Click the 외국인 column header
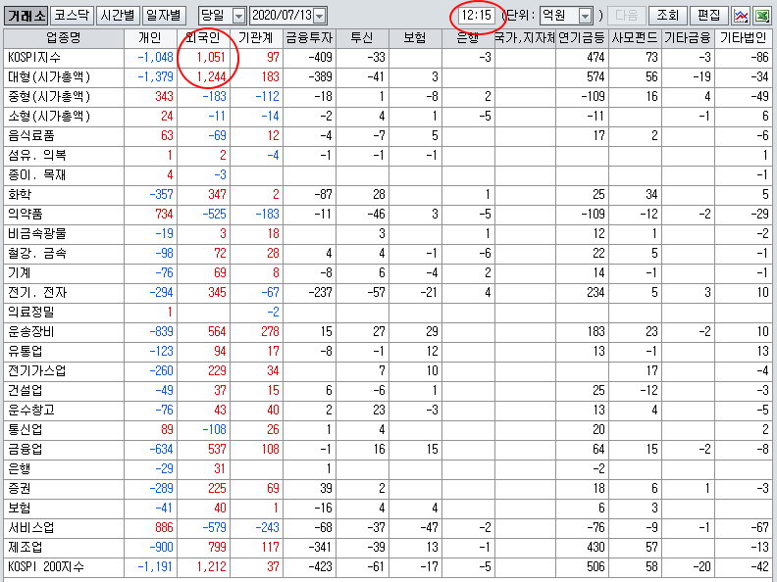This screenshot has height=582, width=777. [206, 38]
